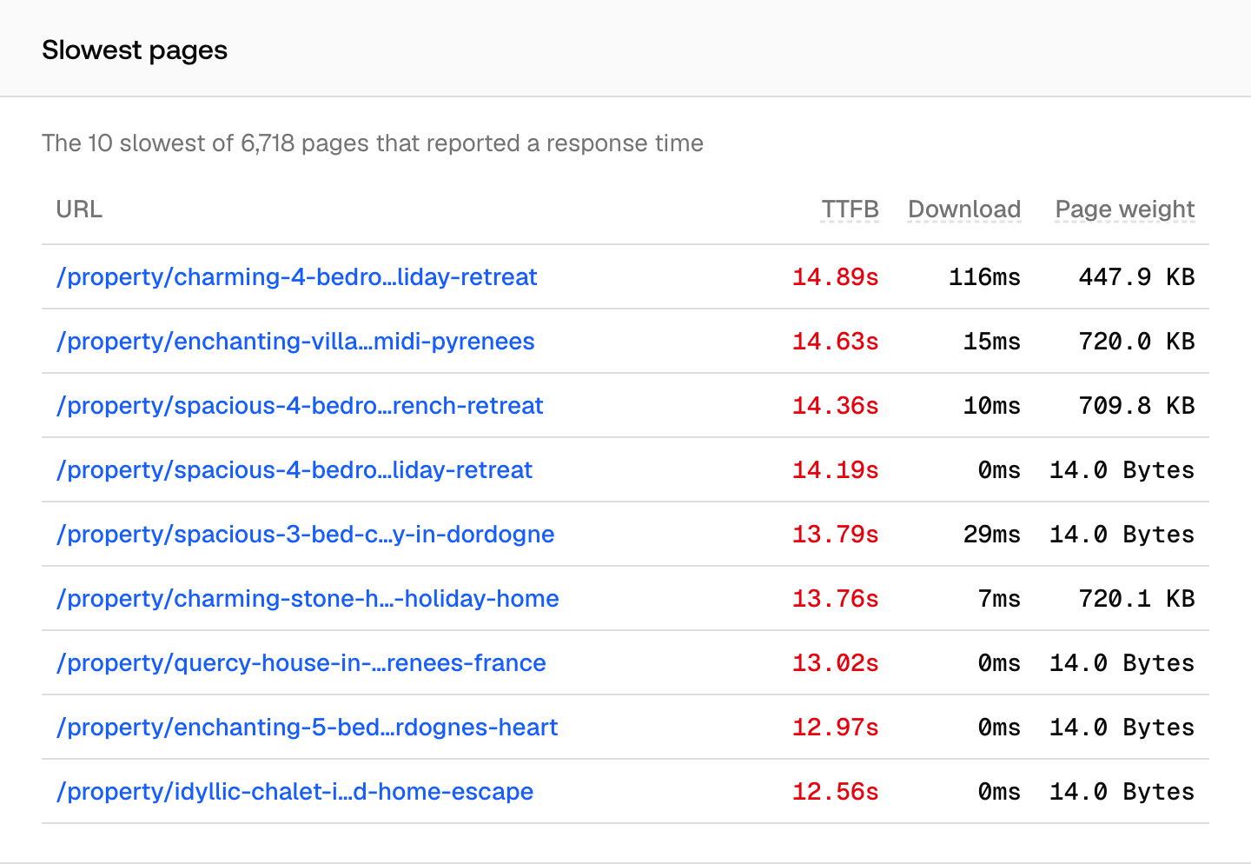Open the enchanting-villa…midi-pyrenees property link
This screenshot has height=864, width=1251.
click(x=295, y=341)
